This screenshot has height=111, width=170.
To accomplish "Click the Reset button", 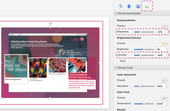I will pos(123,61).
